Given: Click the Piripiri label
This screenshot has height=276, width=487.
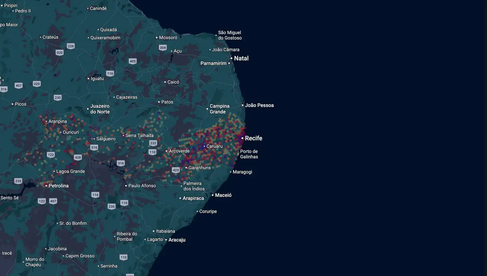Looking at the screenshot, I should point(11,5).
